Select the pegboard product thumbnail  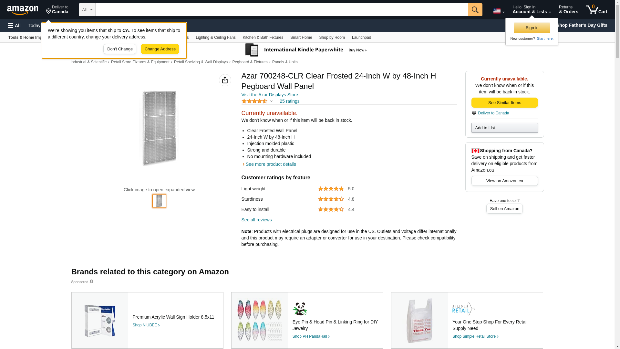(x=159, y=201)
